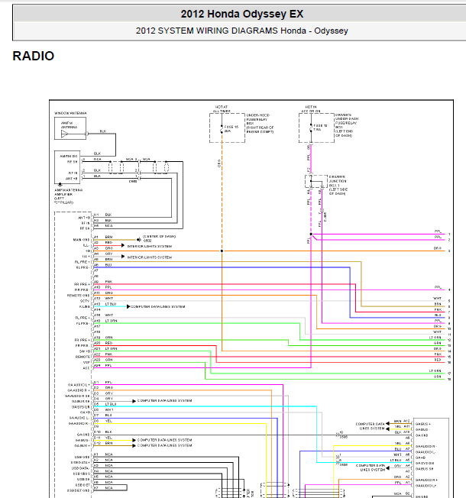The width and height of the screenshot is (466, 498).
Task: Click the 'WINDOW ANTENNA' label
Action: coord(70,113)
